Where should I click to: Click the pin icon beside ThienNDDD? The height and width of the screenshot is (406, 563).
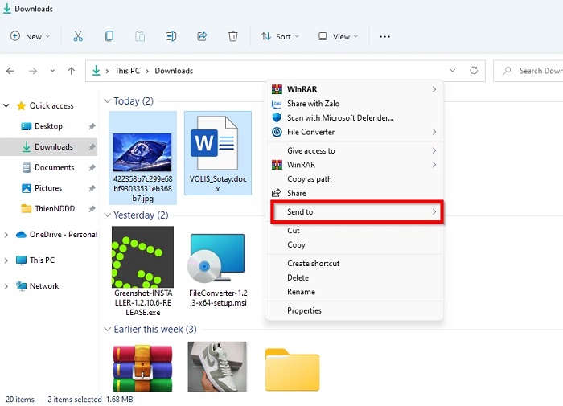92,208
